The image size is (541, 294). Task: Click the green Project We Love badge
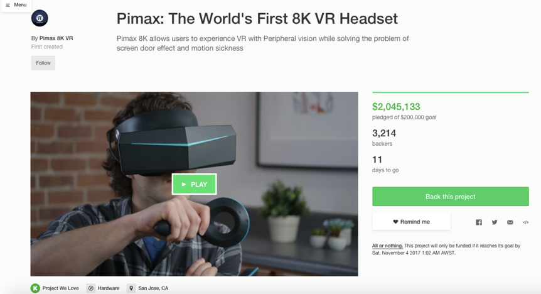35,288
